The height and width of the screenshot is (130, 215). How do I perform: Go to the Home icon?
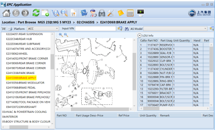[6, 13]
